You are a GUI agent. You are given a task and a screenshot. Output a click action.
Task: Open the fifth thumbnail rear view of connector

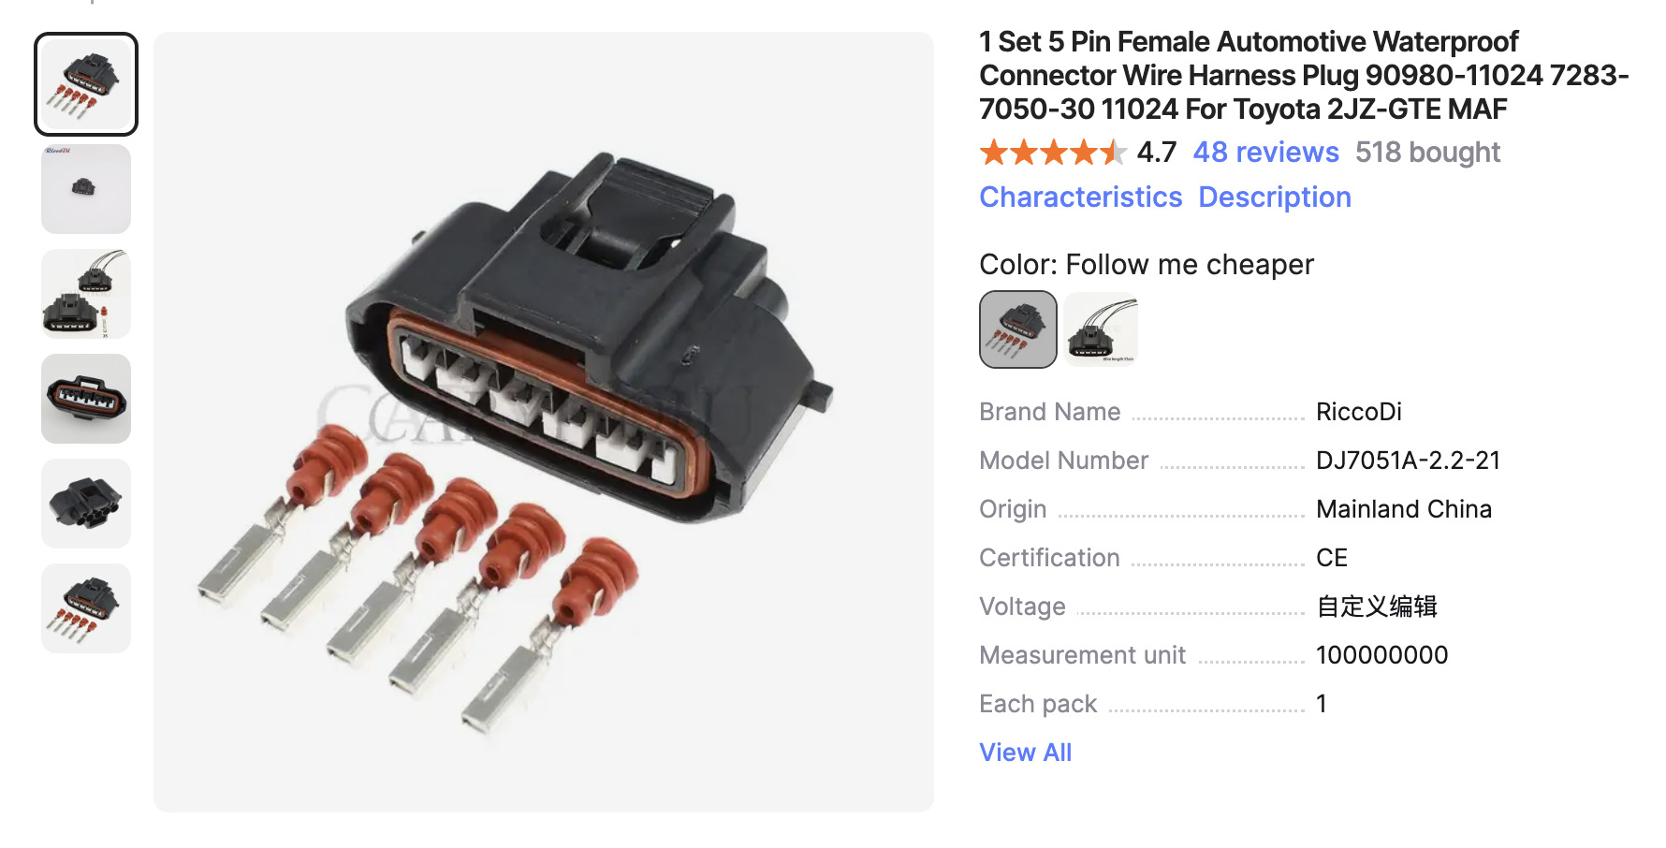[86, 504]
